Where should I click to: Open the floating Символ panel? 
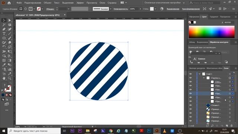pos(202,59)
